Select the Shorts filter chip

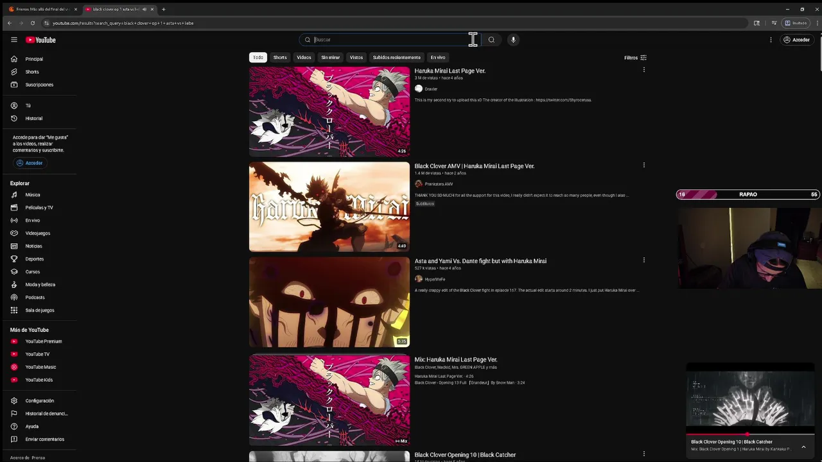(x=280, y=57)
